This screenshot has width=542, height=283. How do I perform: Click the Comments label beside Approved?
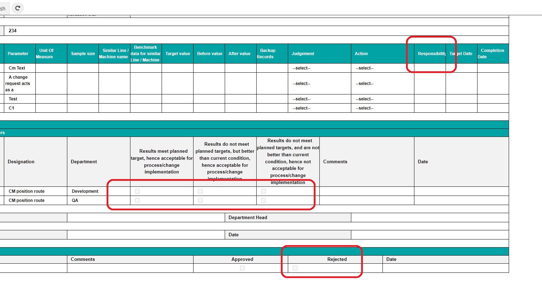(83, 259)
